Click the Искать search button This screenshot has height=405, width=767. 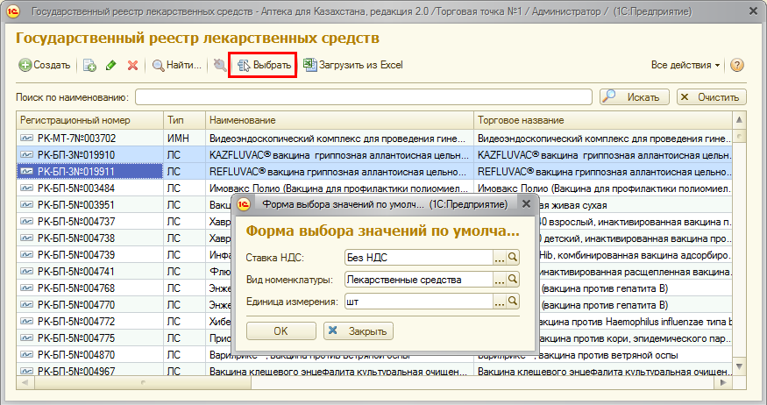634,96
